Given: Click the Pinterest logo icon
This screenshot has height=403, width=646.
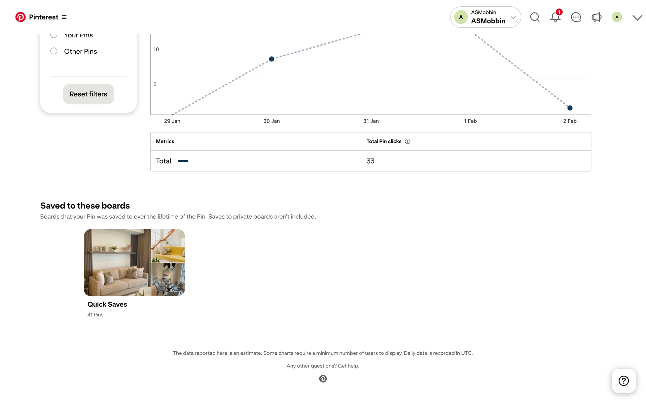Looking at the screenshot, I should [20, 17].
